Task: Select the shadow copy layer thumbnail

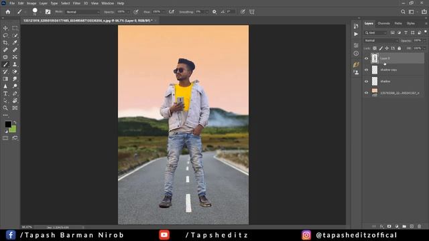Action: [x=375, y=70]
